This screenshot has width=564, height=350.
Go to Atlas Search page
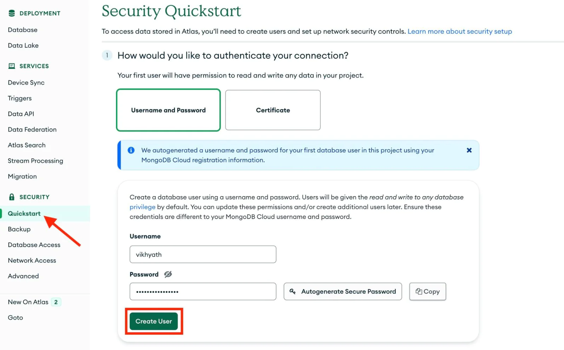[27, 145]
